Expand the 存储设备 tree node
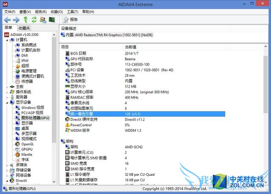The image size is (271, 194). [7, 170]
